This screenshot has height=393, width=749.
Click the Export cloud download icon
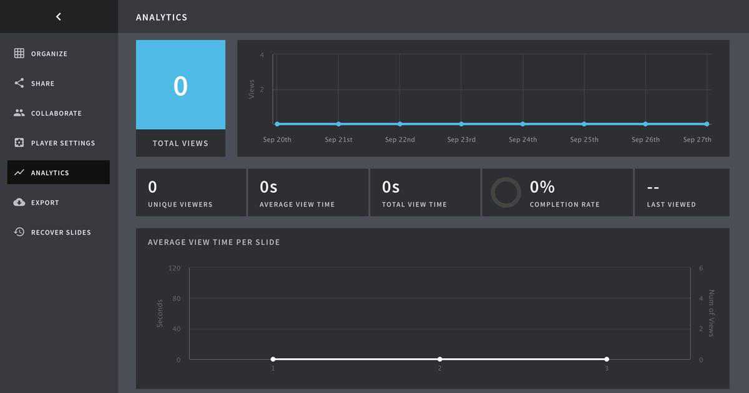[x=19, y=202]
